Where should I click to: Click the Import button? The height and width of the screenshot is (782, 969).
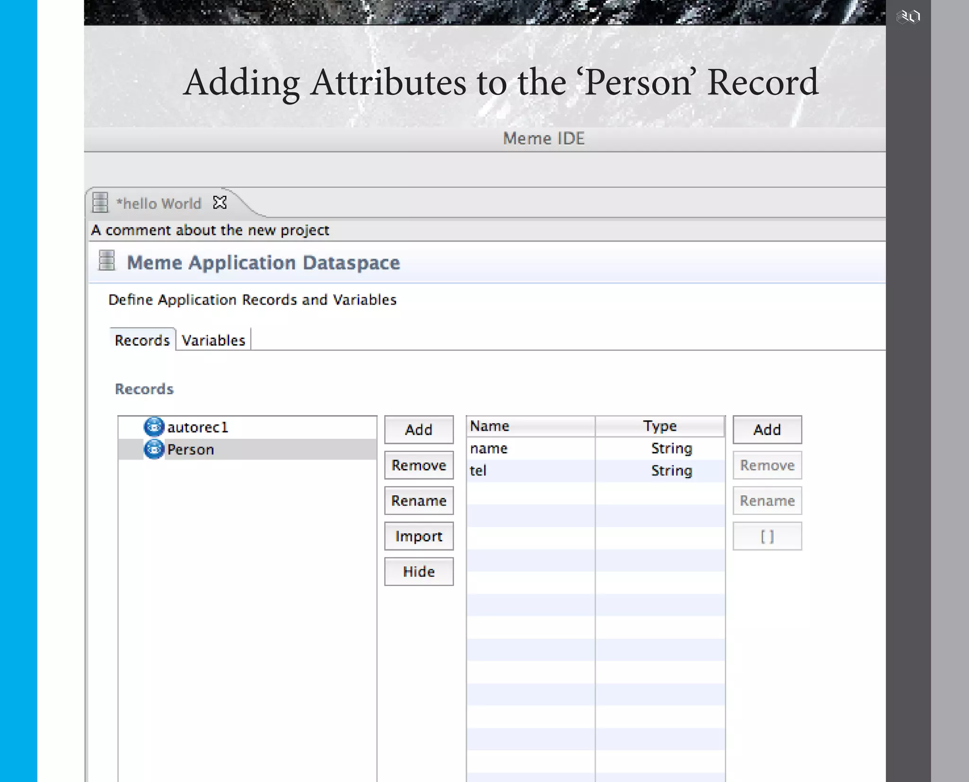419,536
